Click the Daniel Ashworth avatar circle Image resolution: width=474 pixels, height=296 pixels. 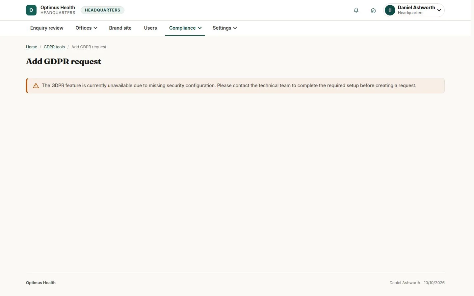[x=390, y=10]
